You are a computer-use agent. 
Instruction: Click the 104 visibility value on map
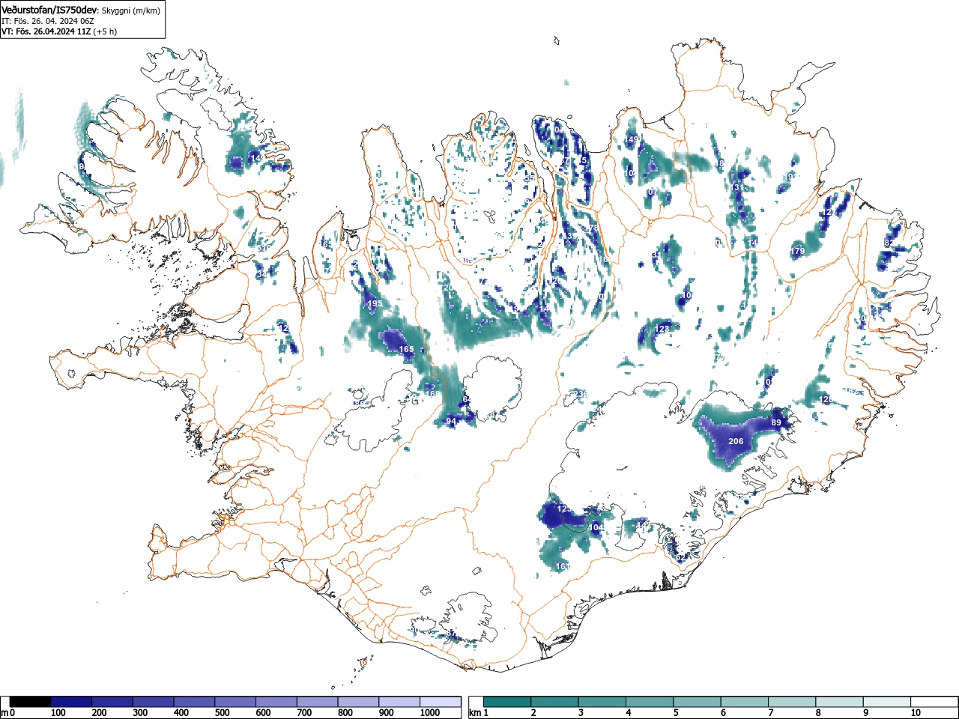(596, 528)
